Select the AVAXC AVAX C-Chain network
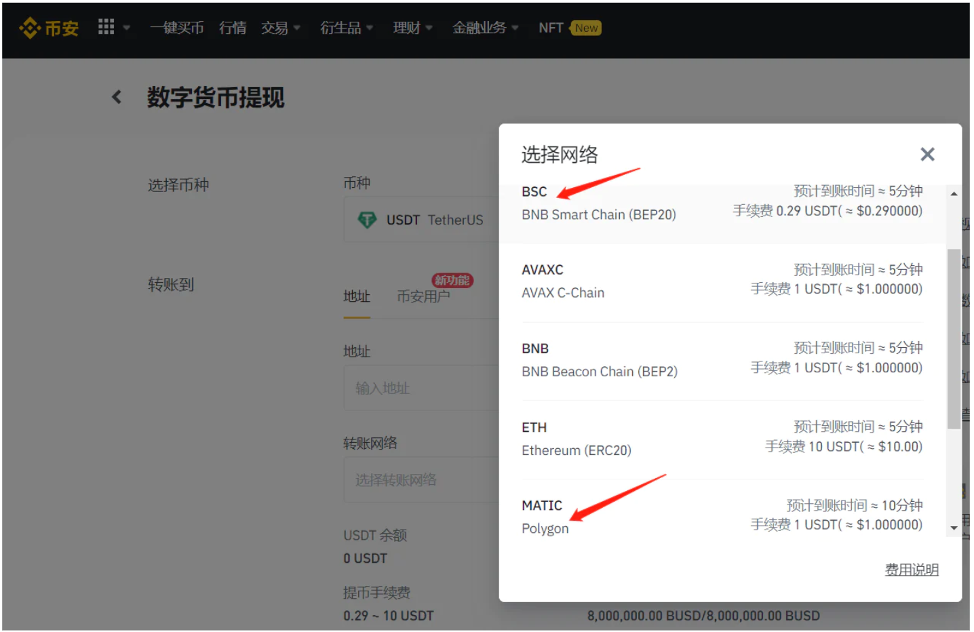Screen dimensions: 974x632 point(722,281)
